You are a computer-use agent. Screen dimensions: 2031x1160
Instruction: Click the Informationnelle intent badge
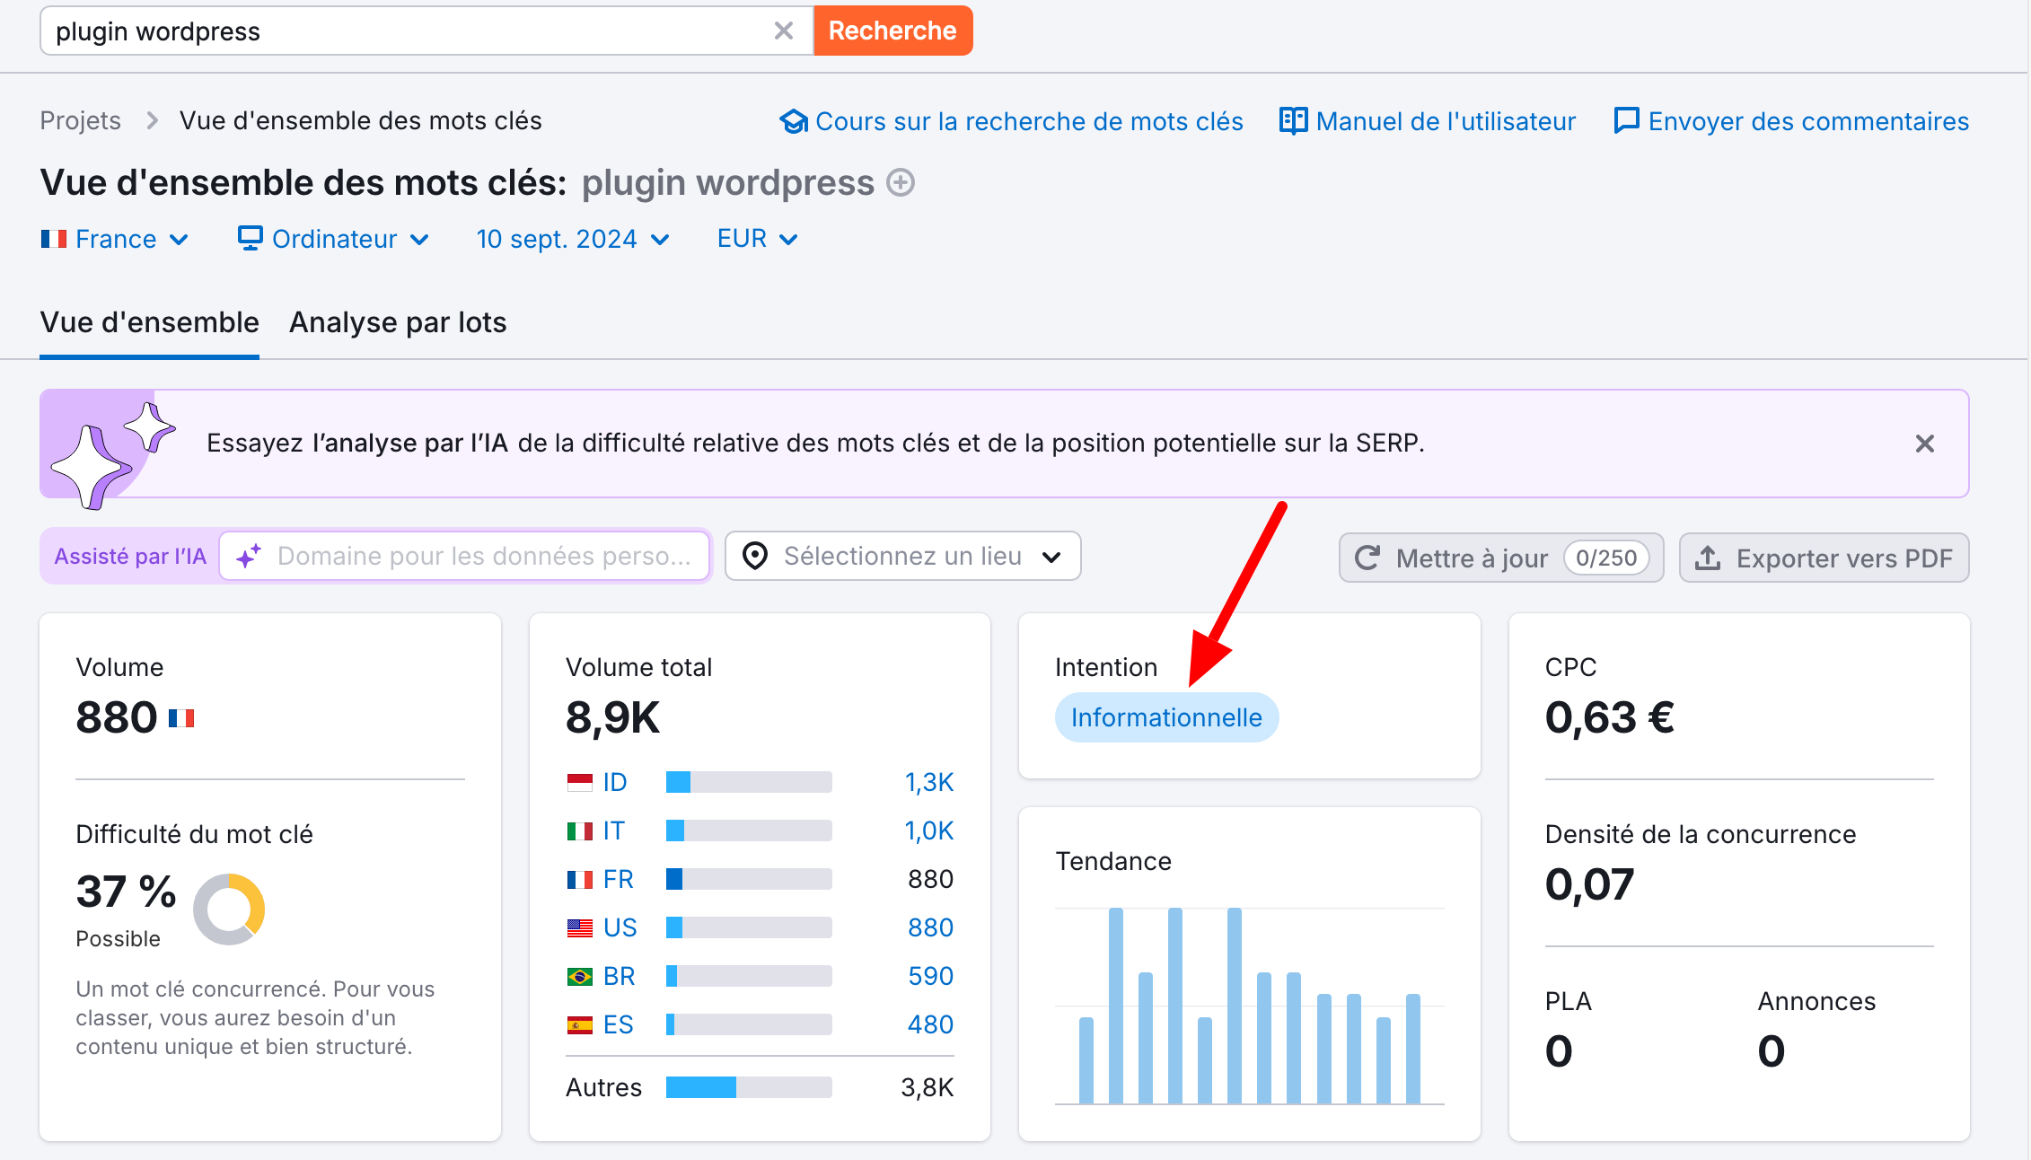point(1166,717)
